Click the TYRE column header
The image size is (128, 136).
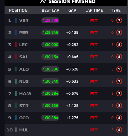116,10
